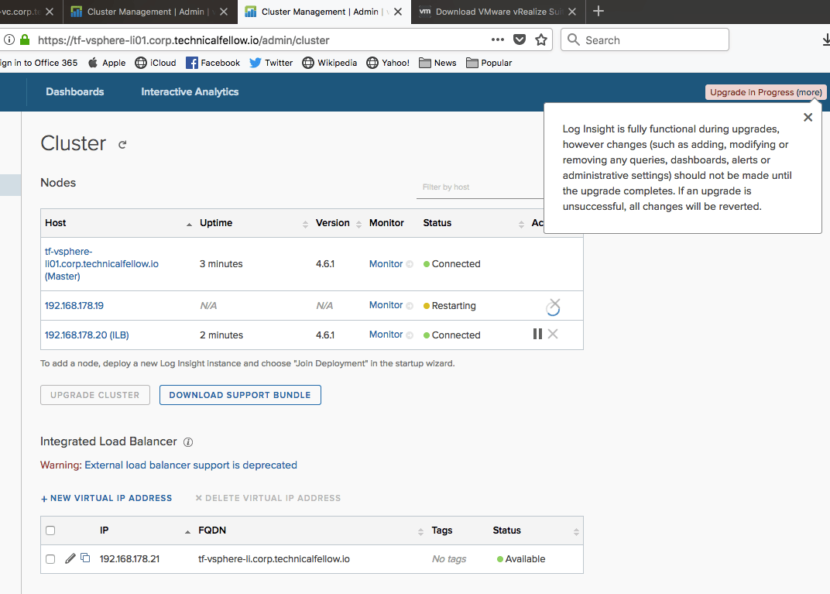Go to Dashboards
This screenshot has width=830, height=594.
(x=75, y=91)
